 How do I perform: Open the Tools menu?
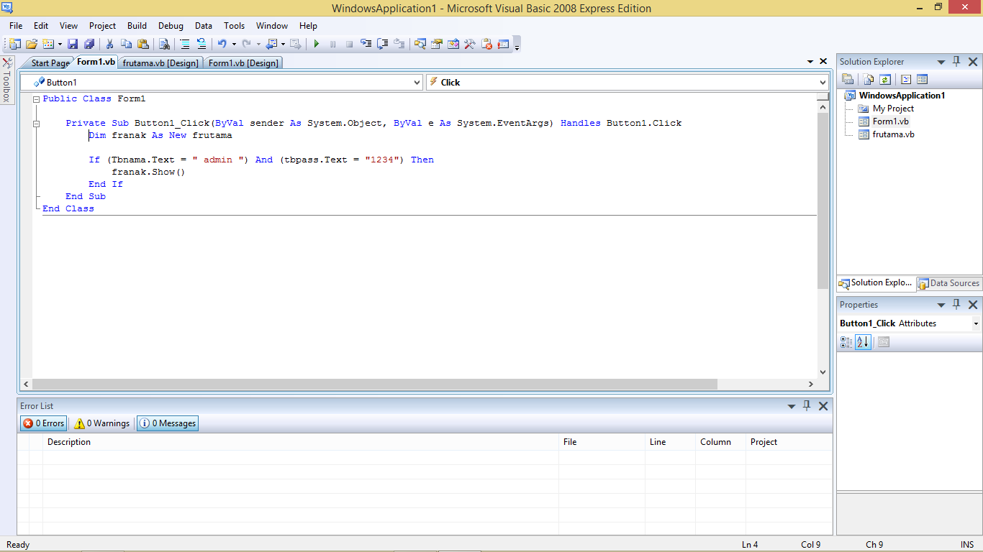coord(235,26)
